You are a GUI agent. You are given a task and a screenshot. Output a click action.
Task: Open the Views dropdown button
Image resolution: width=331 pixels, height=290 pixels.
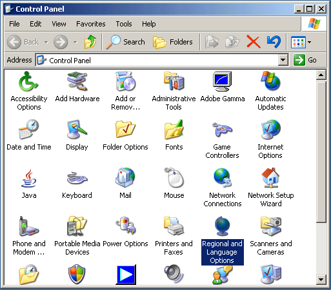pyautogui.click(x=301, y=42)
